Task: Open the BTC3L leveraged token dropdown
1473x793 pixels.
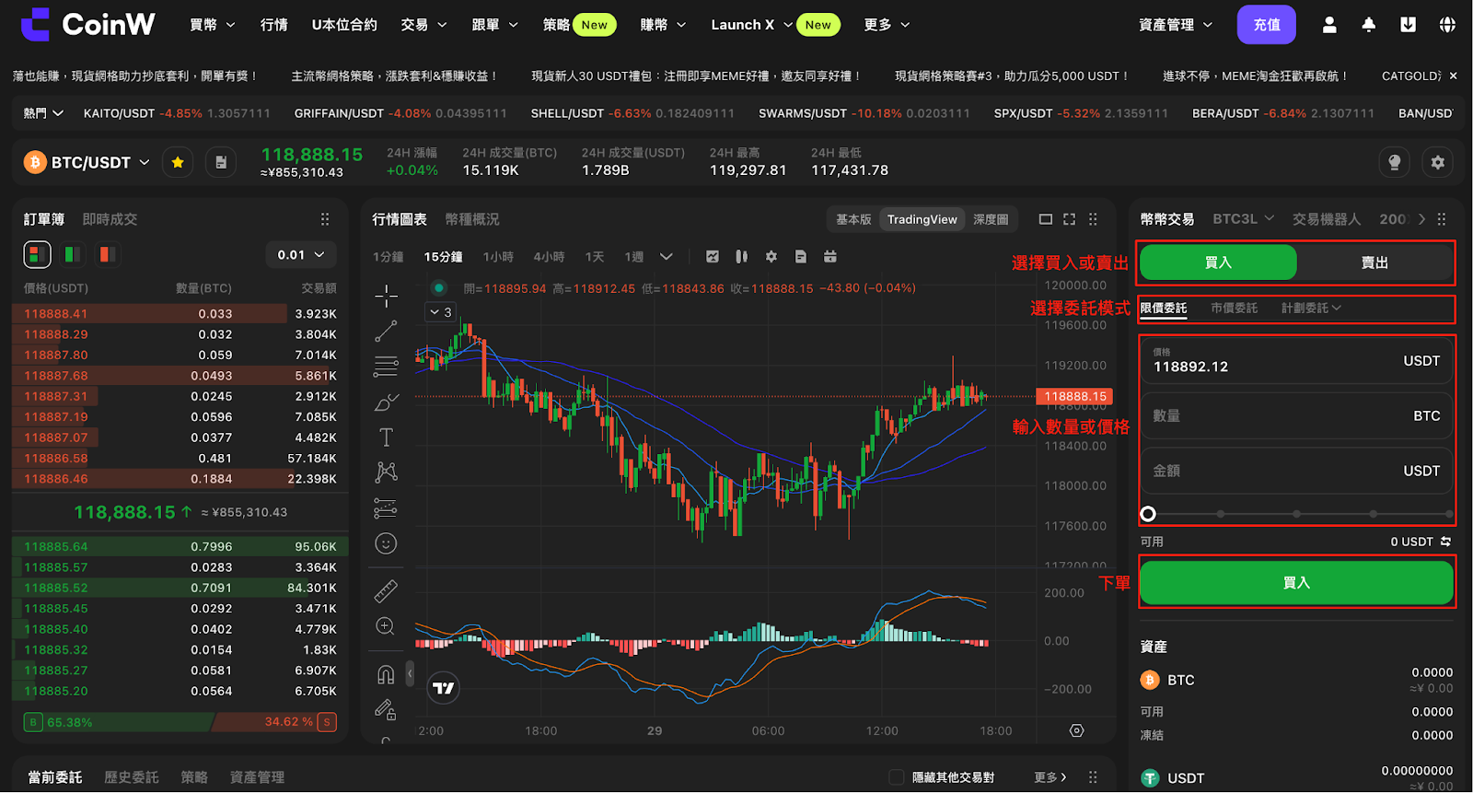Action: (1243, 219)
